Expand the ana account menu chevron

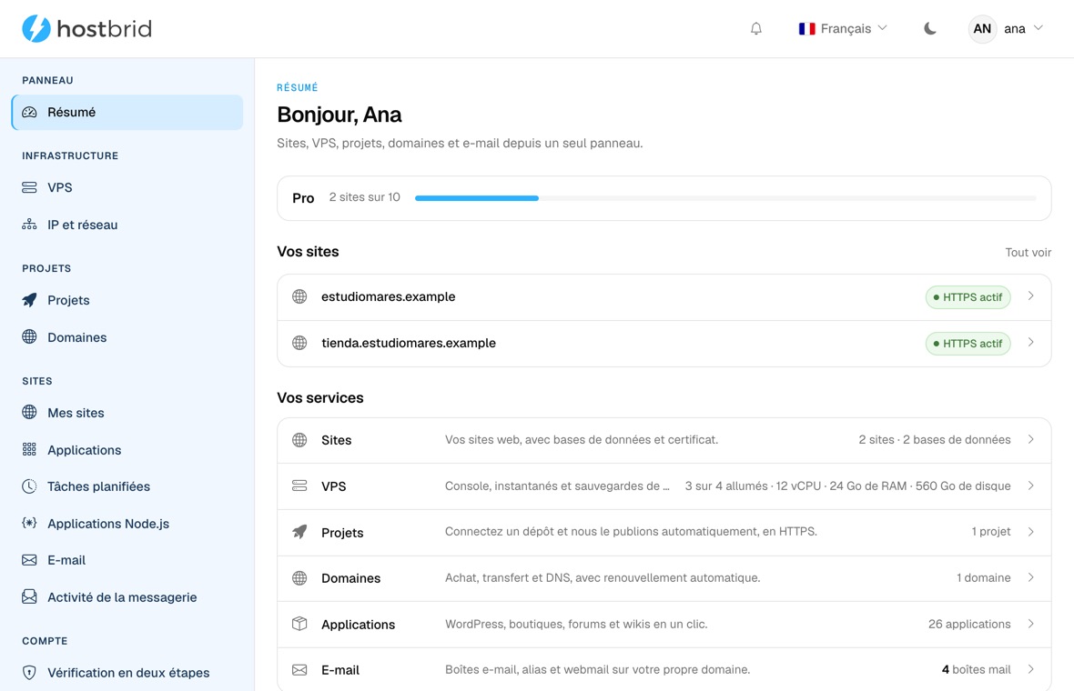[x=1039, y=28]
